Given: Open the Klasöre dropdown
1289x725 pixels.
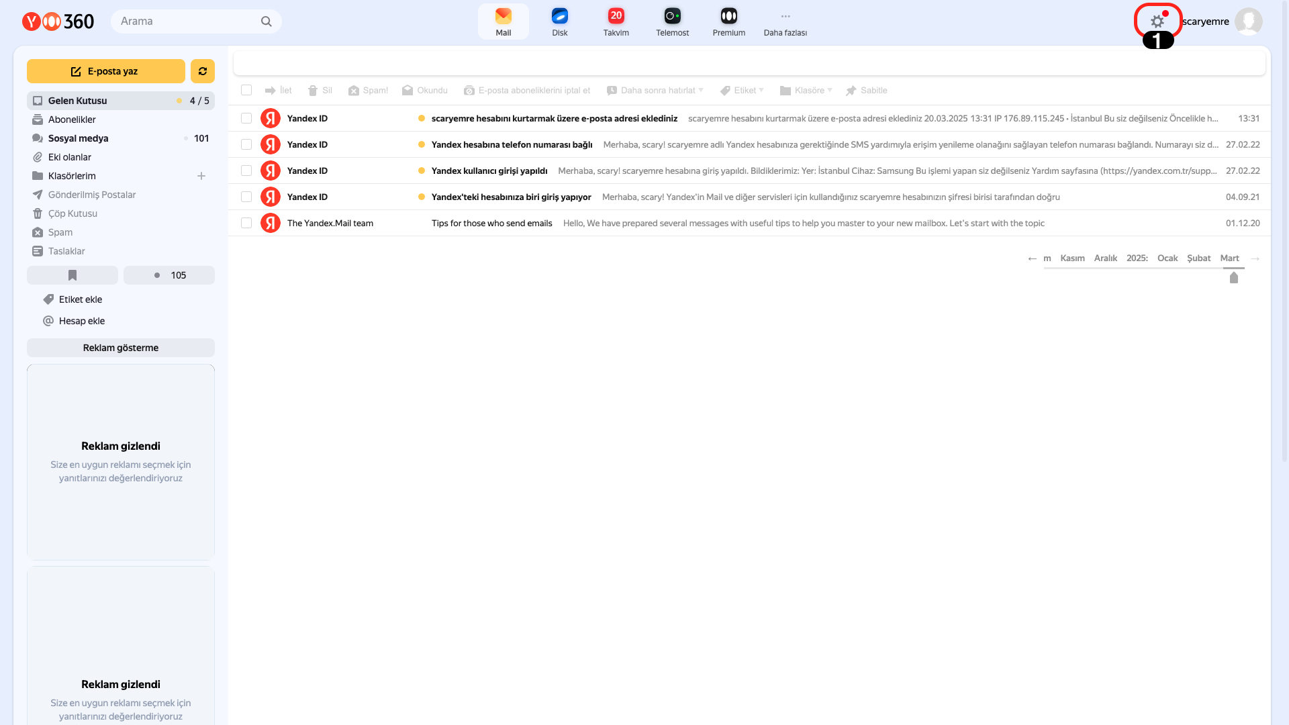Looking at the screenshot, I should click(806, 91).
